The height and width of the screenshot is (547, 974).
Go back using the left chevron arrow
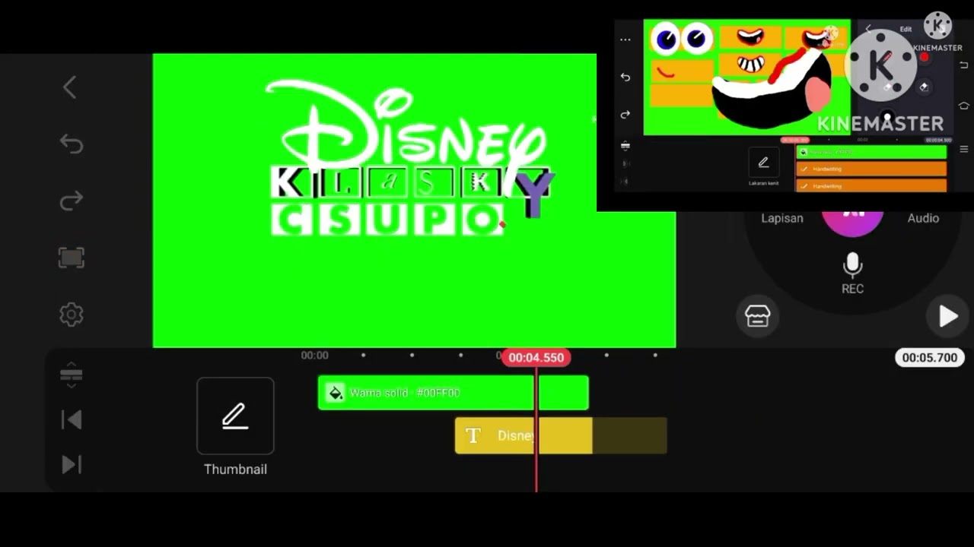(69, 87)
